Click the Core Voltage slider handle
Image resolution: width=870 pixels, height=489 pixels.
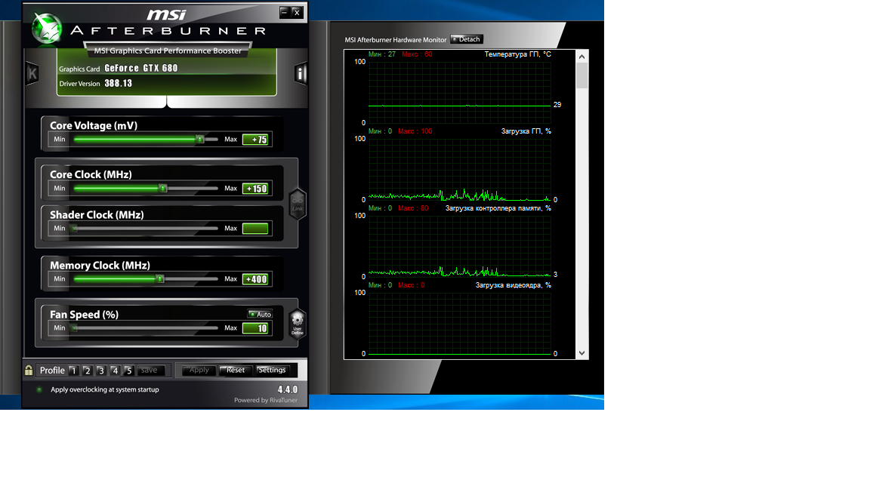199,139
